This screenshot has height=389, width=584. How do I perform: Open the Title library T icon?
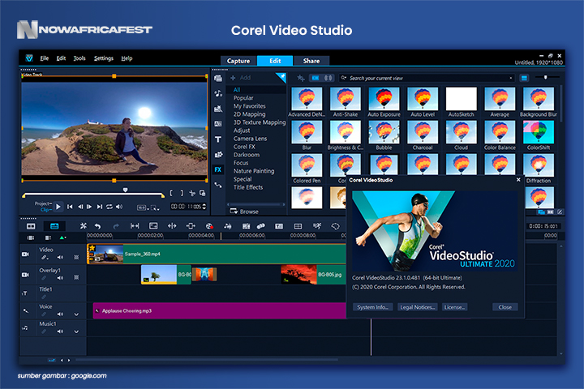(218, 139)
